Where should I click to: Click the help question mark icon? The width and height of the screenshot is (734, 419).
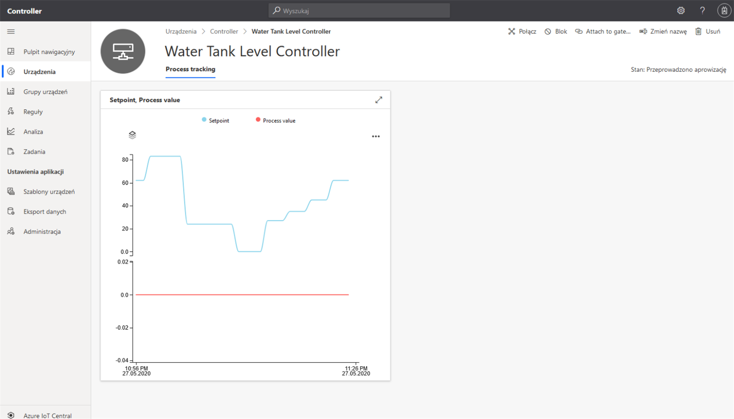[702, 10]
